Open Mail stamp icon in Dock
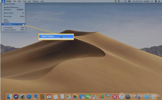 pyautogui.click(x=36, y=97)
